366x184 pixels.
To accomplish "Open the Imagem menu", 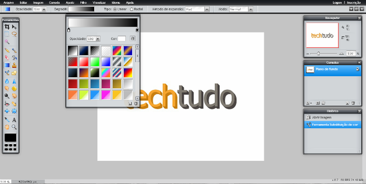I will tap(38, 3).
